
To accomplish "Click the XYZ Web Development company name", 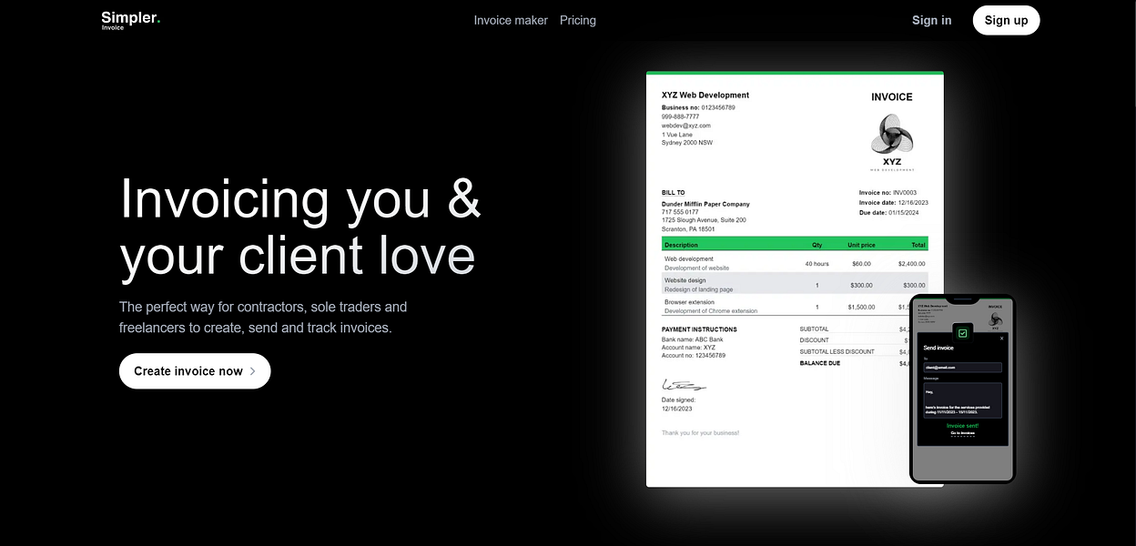I will [x=705, y=95].
